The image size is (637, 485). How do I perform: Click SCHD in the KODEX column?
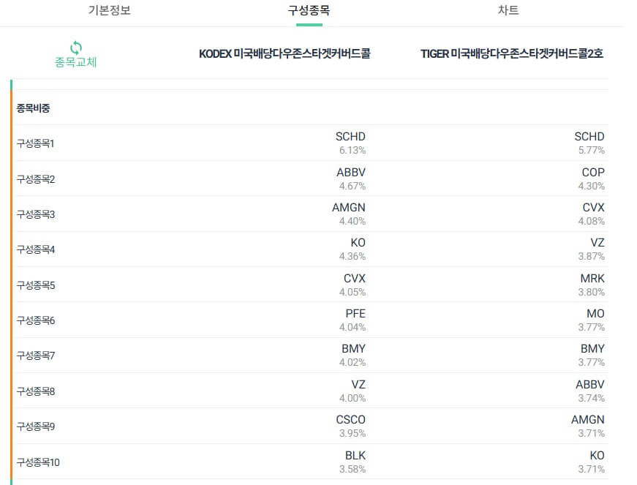[350, 137]
